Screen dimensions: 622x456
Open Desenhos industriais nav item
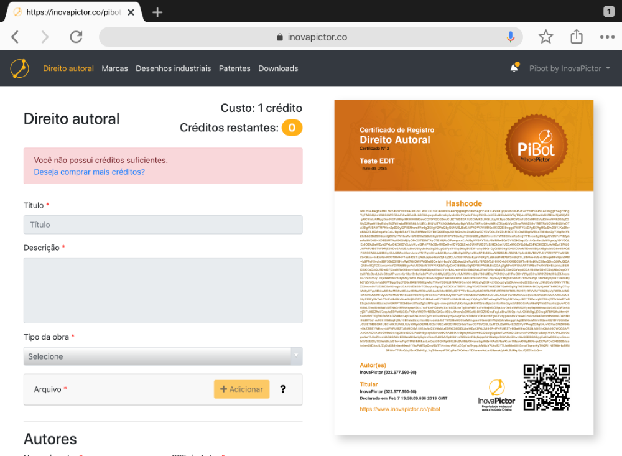point(174,68)
